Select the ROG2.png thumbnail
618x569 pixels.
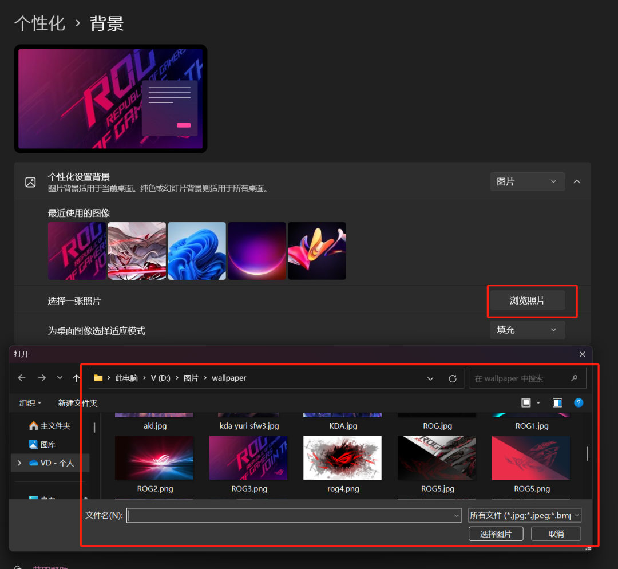(154, 458)
